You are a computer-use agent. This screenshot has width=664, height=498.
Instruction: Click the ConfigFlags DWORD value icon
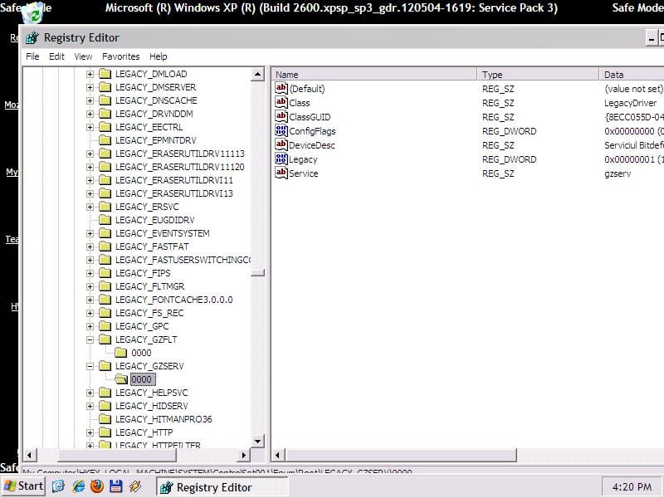pos(281,131)
